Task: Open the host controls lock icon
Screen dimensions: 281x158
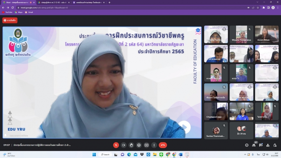Action: pyautogui.click(x=275, y=145)
